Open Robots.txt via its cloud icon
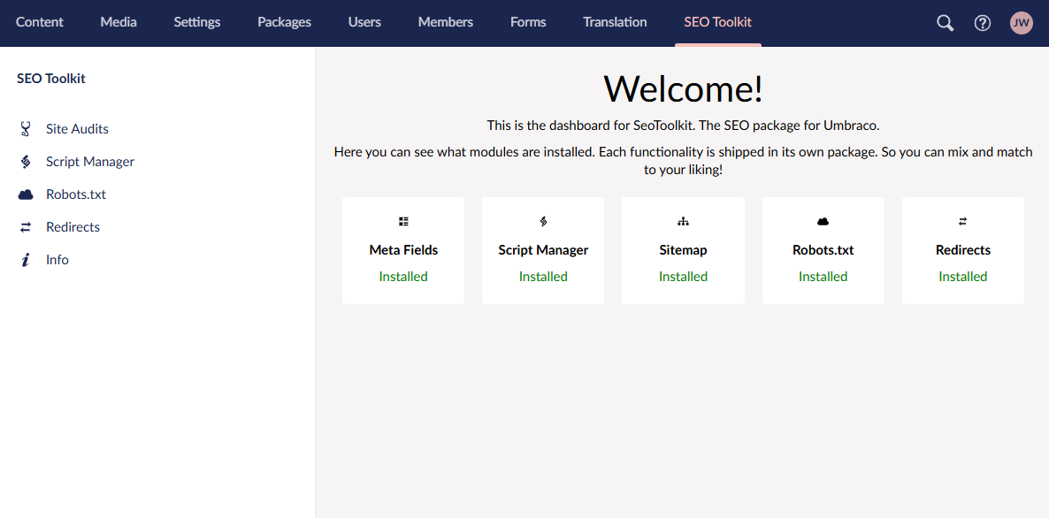Image resolution: width=1049 pixels, height=518 pixels. [25, 194]
